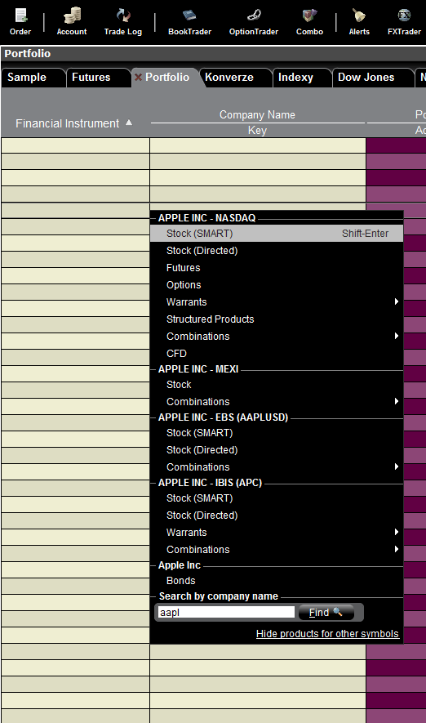The height and width of the screenshot is (723, 426).
Task: Launch BookTrader
Action: coord(190,22)
